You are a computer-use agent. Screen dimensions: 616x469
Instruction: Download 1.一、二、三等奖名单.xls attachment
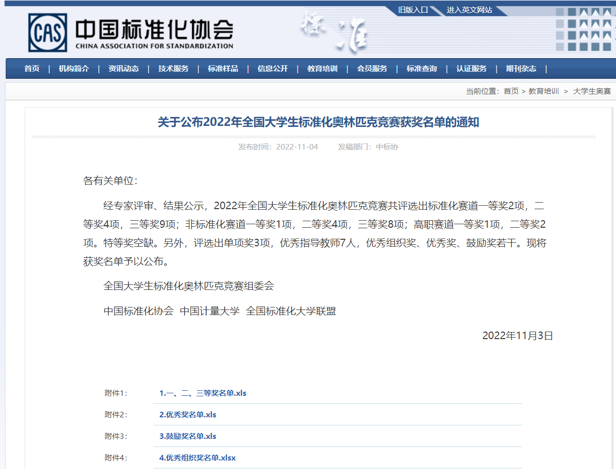203,393
